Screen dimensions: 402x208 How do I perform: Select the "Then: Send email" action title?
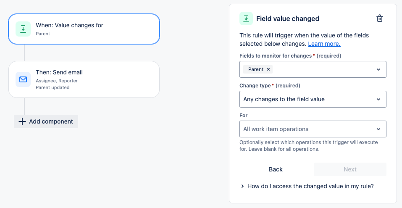click(x=59, y=72)
